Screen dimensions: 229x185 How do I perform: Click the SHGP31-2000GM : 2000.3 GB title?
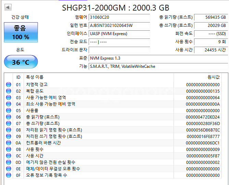[x=115, y=8]
